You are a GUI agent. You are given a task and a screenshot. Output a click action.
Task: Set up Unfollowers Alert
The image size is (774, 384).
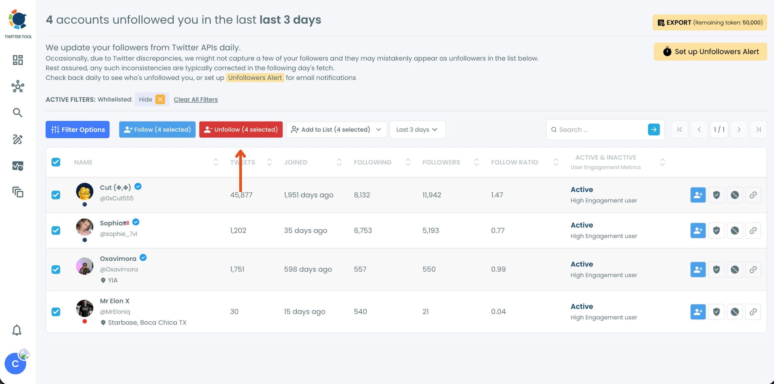(x=710, y=52)
